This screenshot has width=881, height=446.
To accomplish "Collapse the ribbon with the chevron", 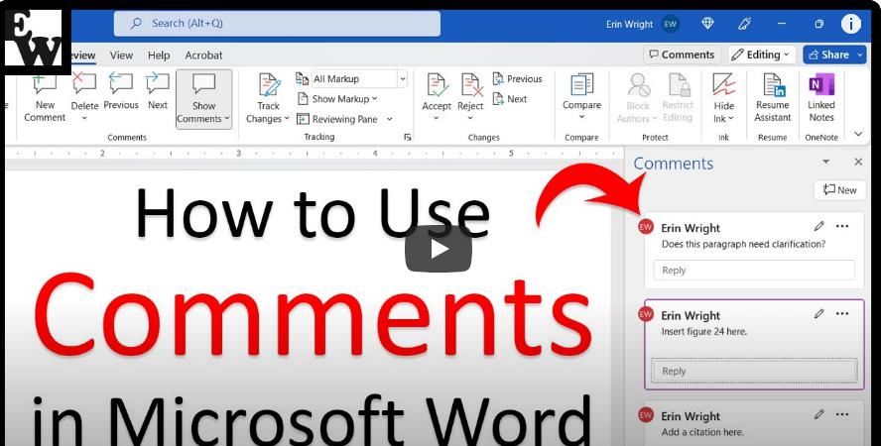I will (x=858, y=134).
